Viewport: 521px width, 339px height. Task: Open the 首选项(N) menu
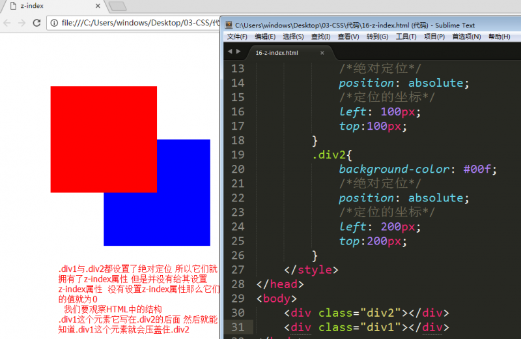(x=466, y=37)
